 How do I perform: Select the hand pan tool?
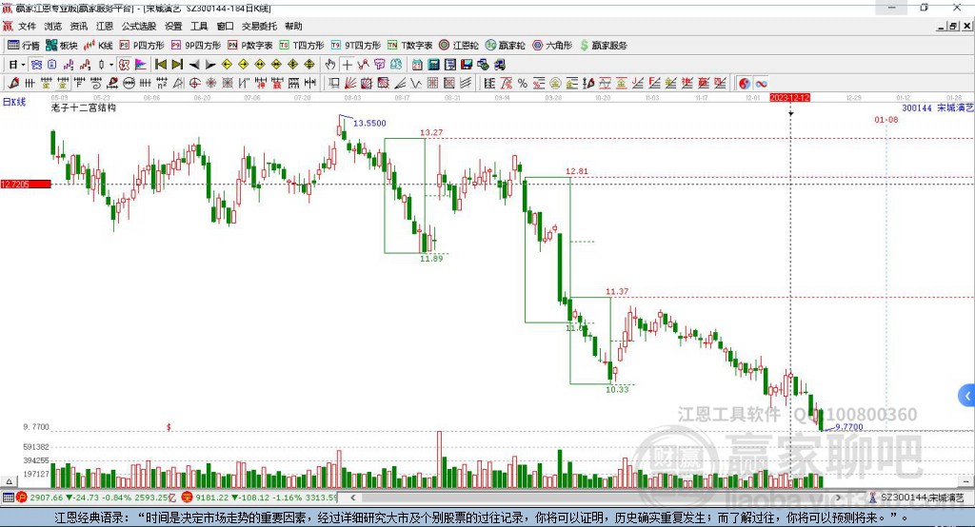(x=330, y=65)
